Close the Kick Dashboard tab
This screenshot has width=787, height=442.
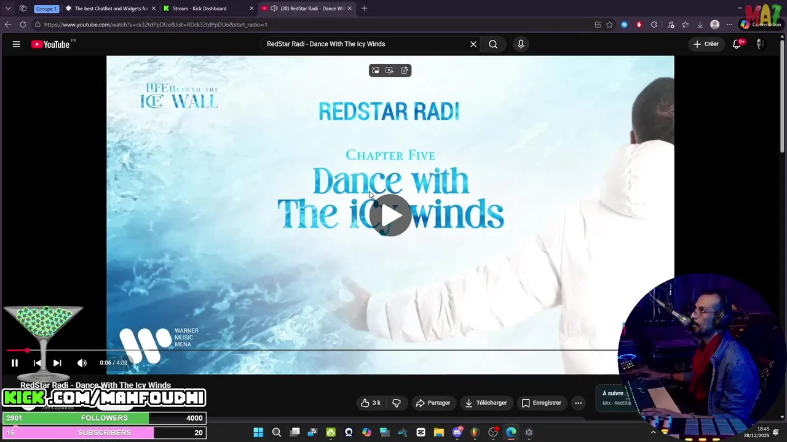coord(251,9)
